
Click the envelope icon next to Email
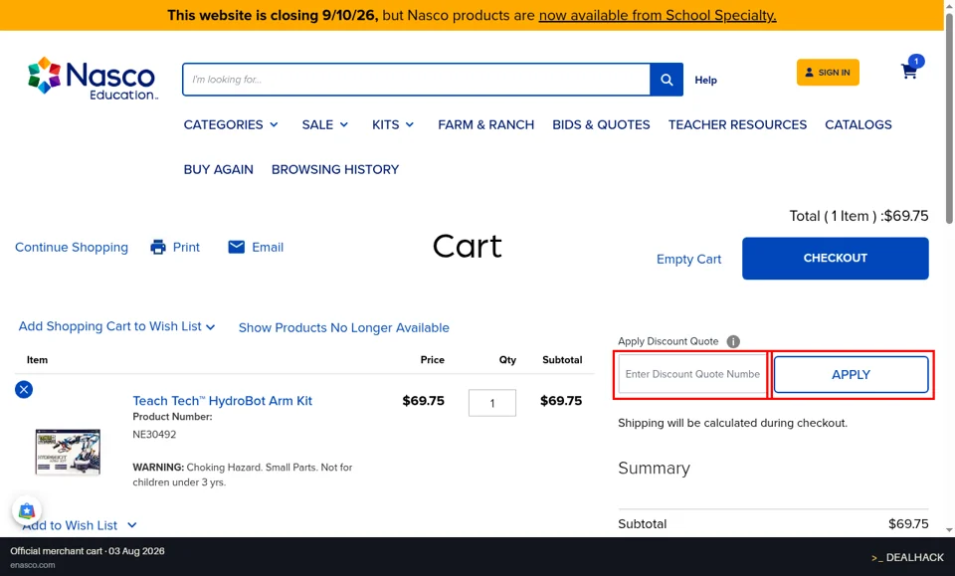point(237,247)
